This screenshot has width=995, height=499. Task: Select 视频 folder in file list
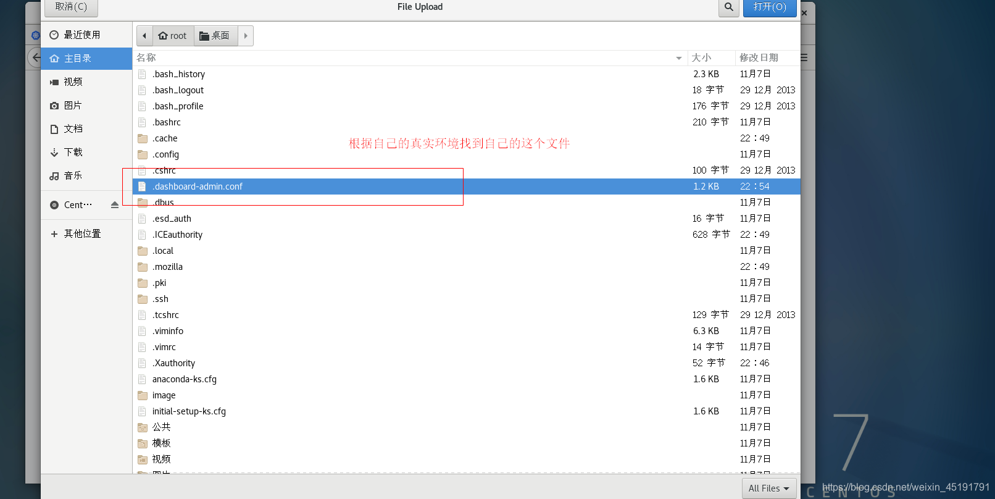(x=467, y=459)
